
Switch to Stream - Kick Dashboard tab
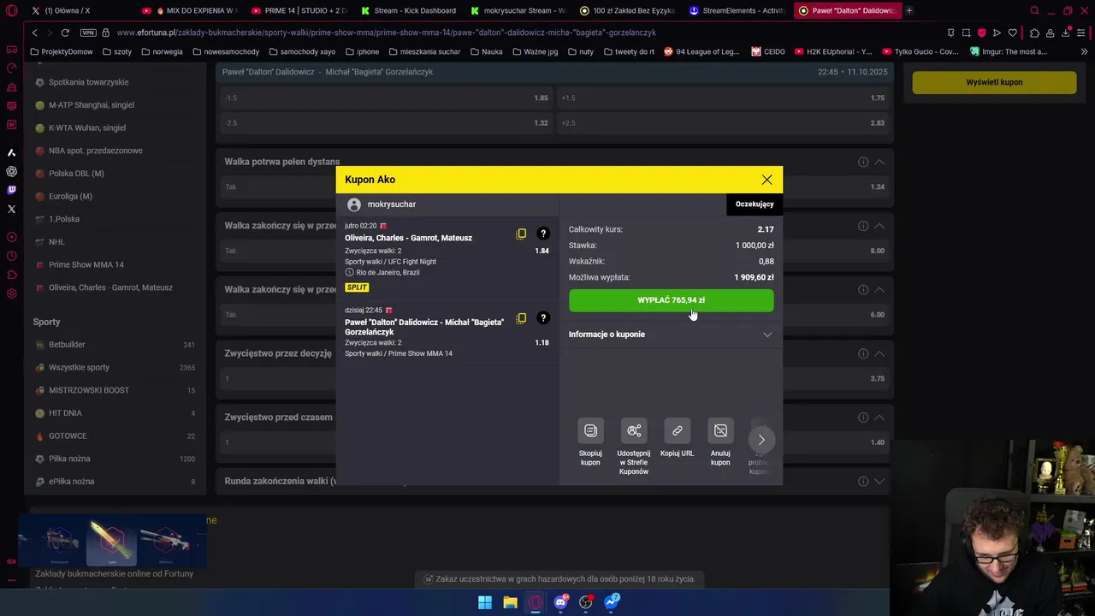pyautogui.click(x=408, y=11)
